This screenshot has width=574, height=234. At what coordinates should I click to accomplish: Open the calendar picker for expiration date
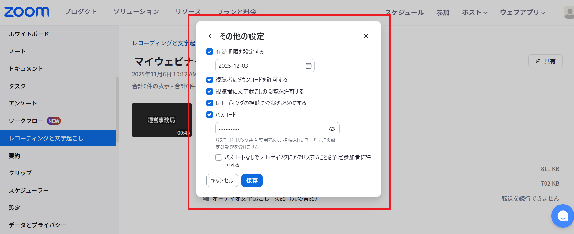(308, 66)
